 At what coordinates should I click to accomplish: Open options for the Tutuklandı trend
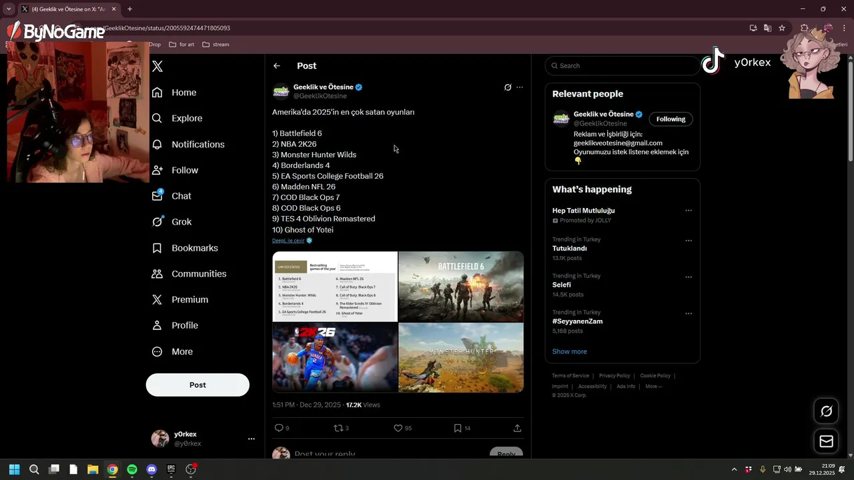click(689, 241)
